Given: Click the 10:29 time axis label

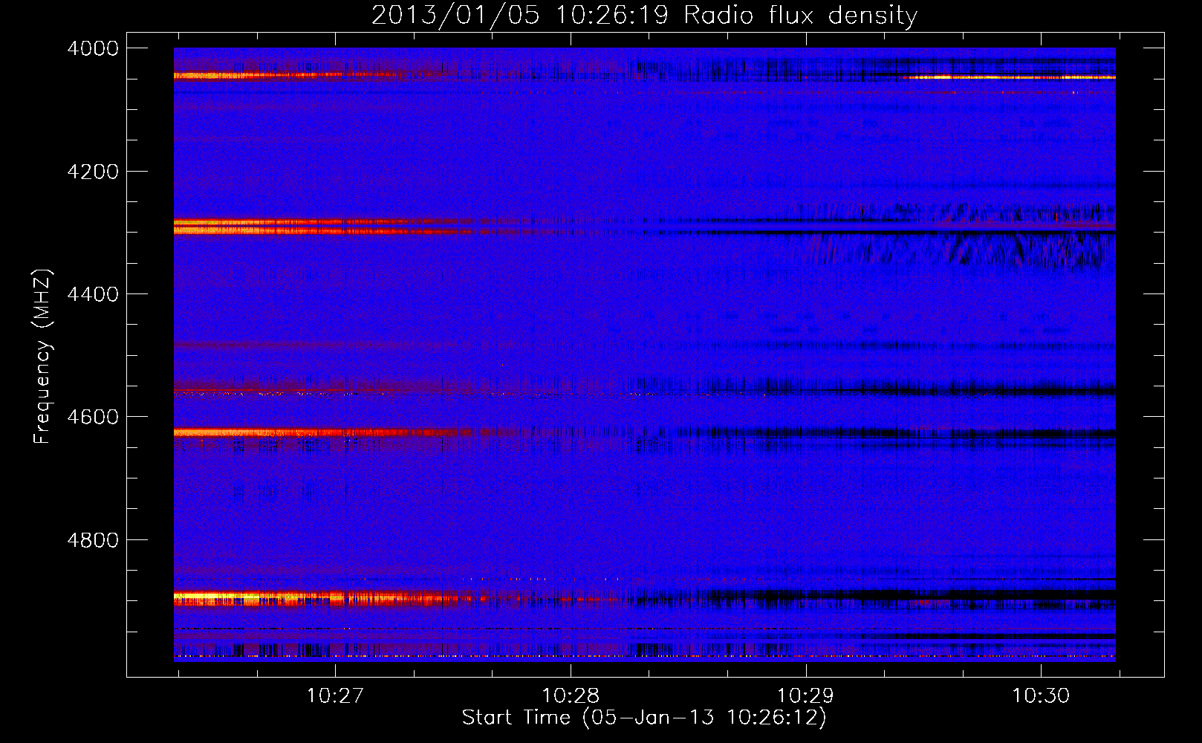Looking at the screenshot, I should (805, 695).
